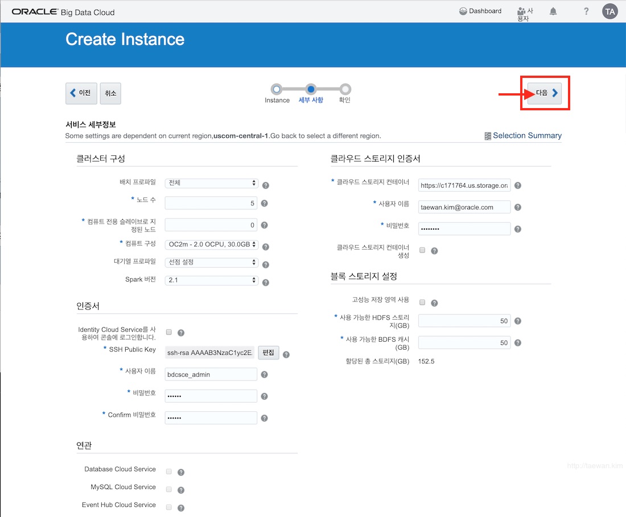This screenshot has width=626, height=517.
Task: Click the 다음 next button
Action: [x=545, y=93]
